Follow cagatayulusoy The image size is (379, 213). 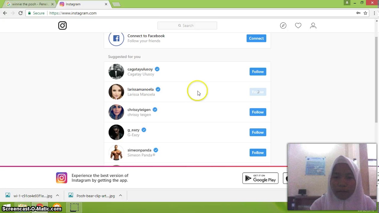(x=258, y=72)
